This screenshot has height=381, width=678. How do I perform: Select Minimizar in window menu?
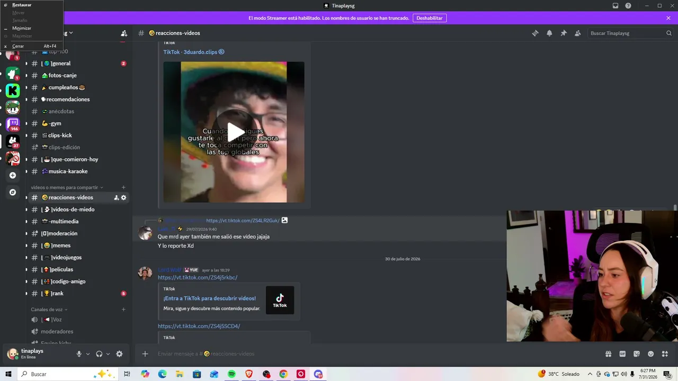click(32, 28)
